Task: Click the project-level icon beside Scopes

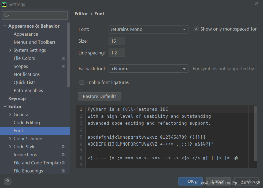Action: (x=63, y=66)
